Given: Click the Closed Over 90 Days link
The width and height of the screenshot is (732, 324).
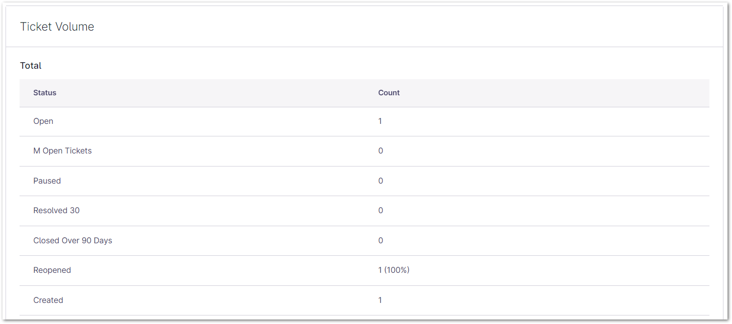Looking at the screenshot, I should coord(72,240).
